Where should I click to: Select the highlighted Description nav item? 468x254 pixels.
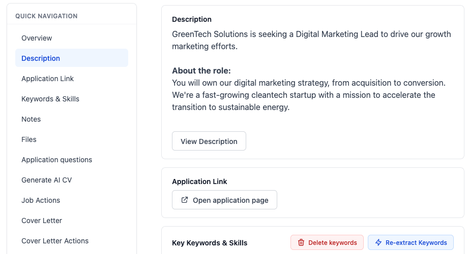pyautogui.click(x=41, y=58)
